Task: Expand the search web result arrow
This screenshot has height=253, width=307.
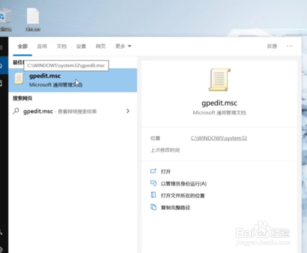Action: 128,111
